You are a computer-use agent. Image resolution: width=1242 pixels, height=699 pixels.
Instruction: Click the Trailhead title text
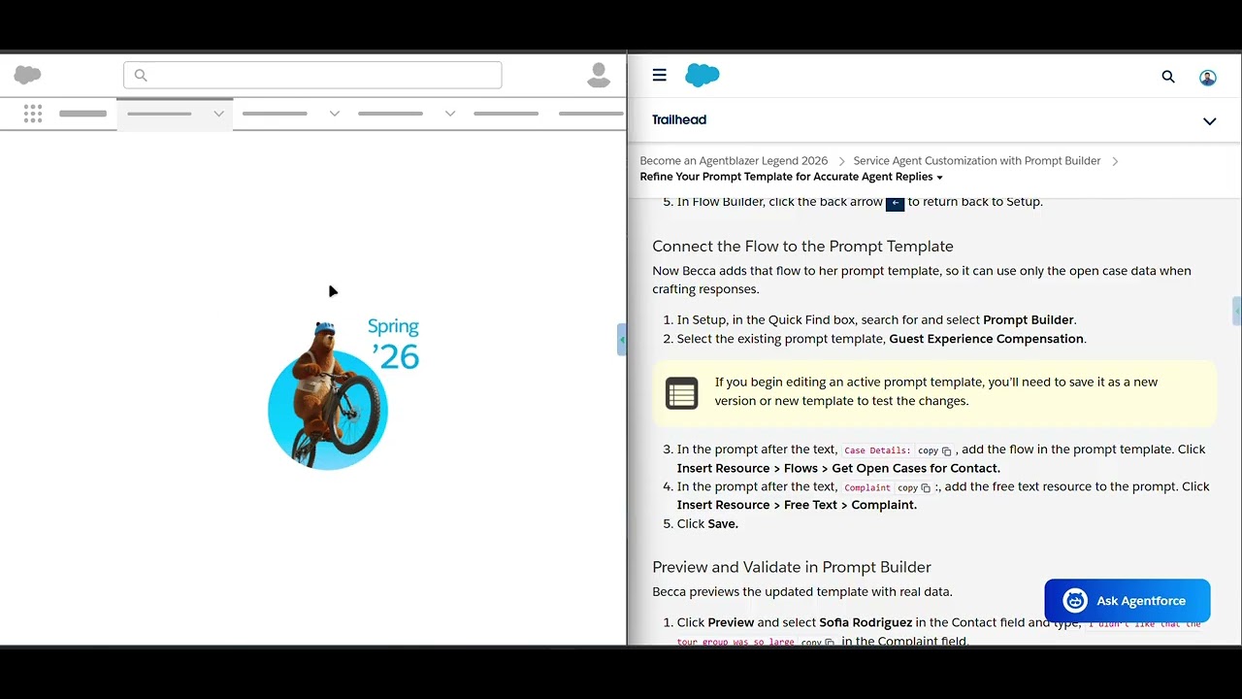(x=679, y=120)
